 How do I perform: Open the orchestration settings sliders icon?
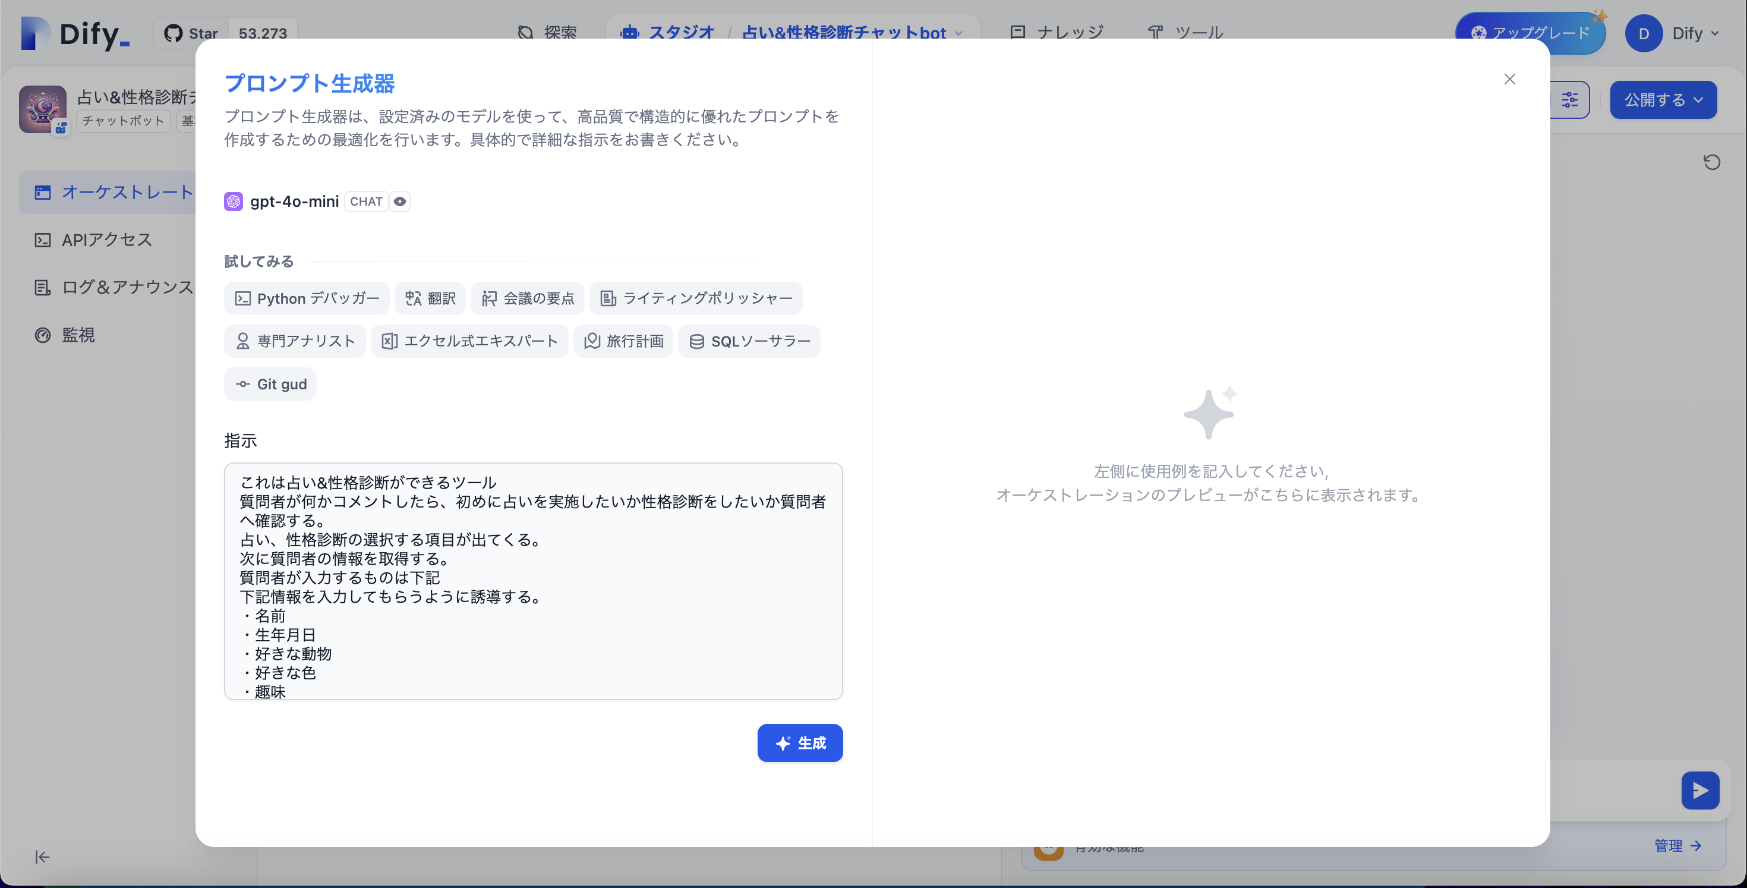(1570, 100)
